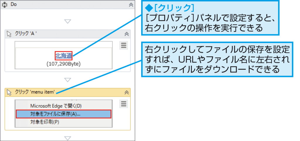300x141 pixels.
Task: Select the クリック 'A' activity title
Action: click(26, 34)
